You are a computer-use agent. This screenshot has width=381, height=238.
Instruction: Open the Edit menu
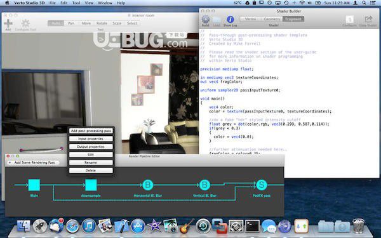point(64,3)
